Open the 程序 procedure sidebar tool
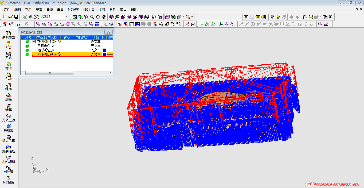The image size is (364, 188). click(x=9, y=87)
